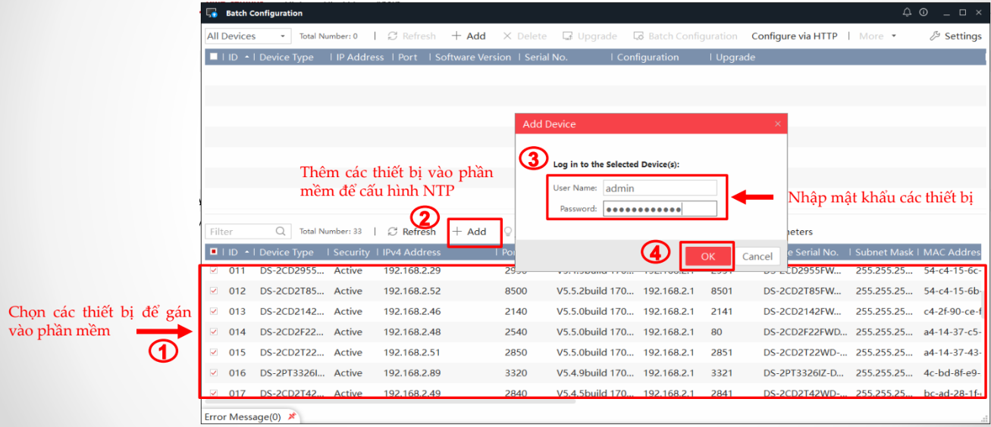Close the Add Device dialog with X

(x=777, y=124)
